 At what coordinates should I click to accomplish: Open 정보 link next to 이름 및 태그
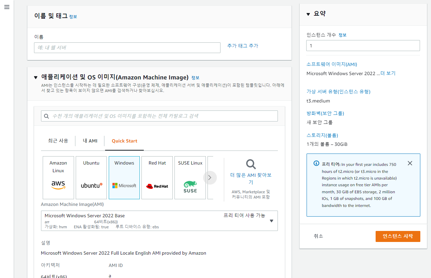pyautogui.click(x=73, y=16)
